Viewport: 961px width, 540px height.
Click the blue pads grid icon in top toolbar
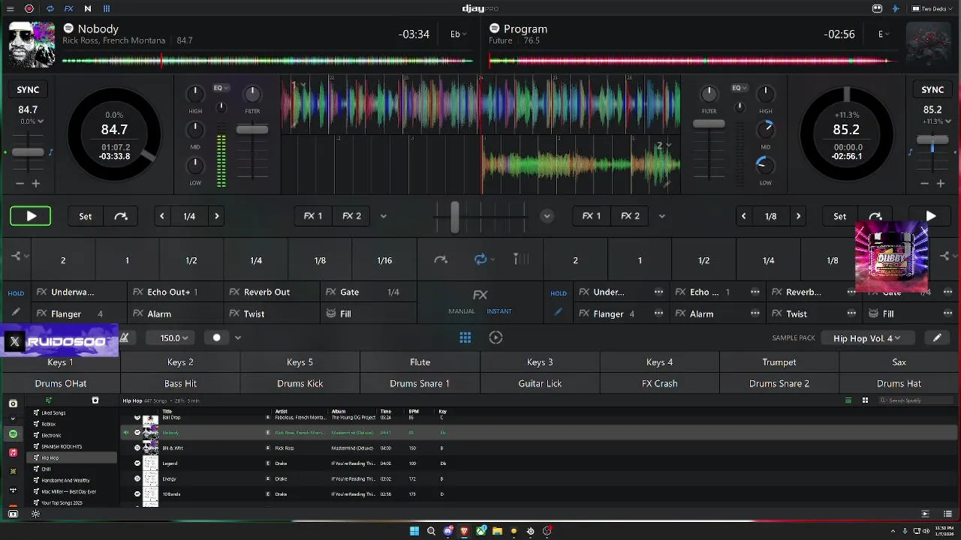click(107, 9)
